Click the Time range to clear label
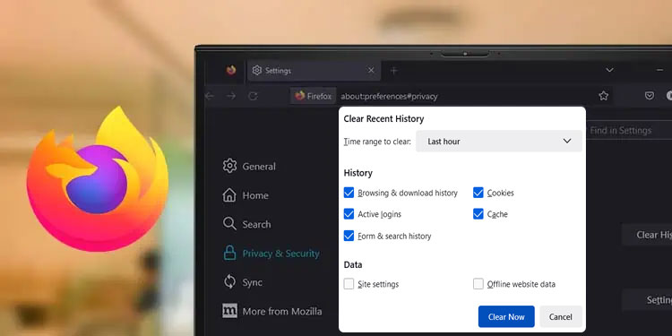This screenshot has width=672, height=336. [377, 141]
